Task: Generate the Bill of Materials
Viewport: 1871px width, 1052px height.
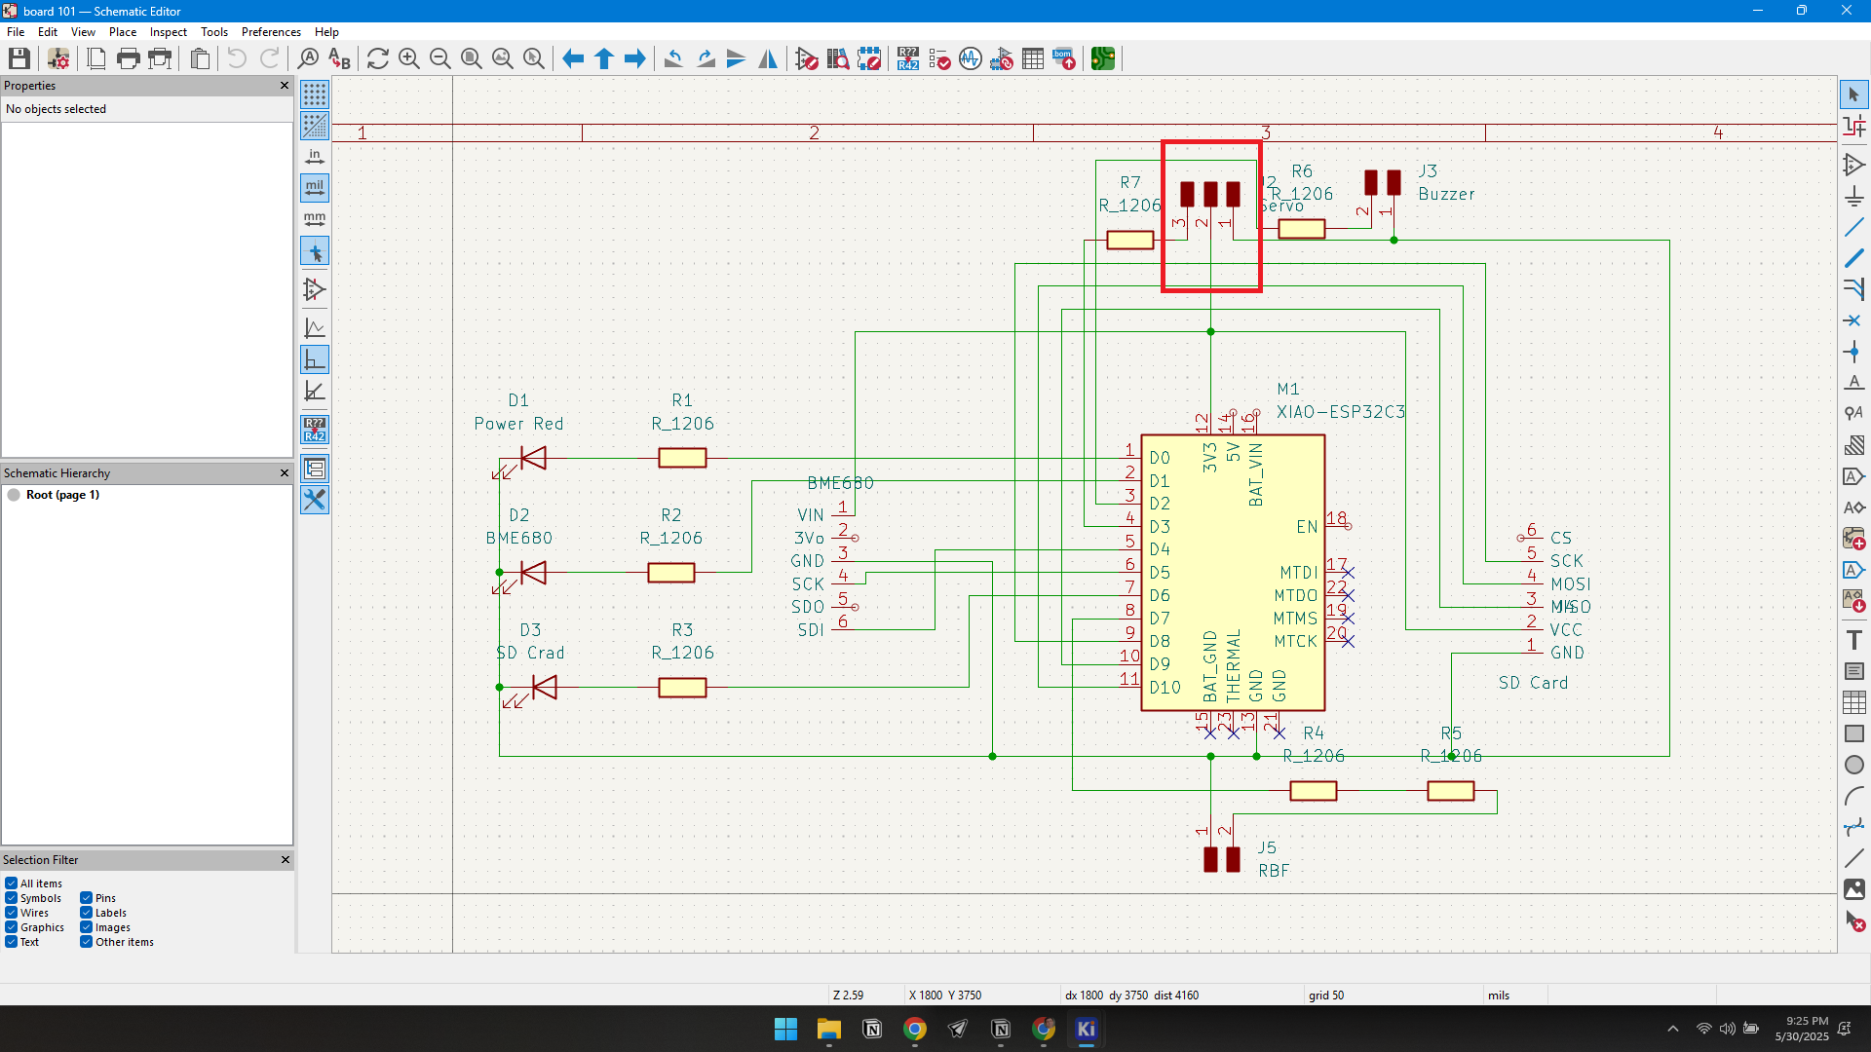Action: [x=1064, y=59]
